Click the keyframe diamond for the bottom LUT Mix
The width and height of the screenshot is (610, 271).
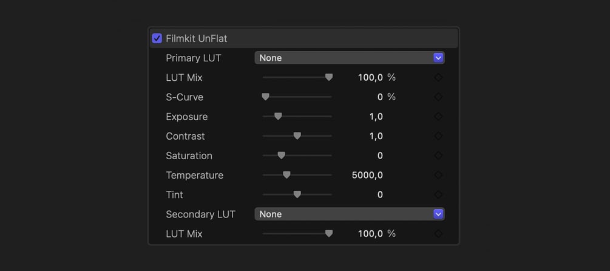[x=438, y=234]
